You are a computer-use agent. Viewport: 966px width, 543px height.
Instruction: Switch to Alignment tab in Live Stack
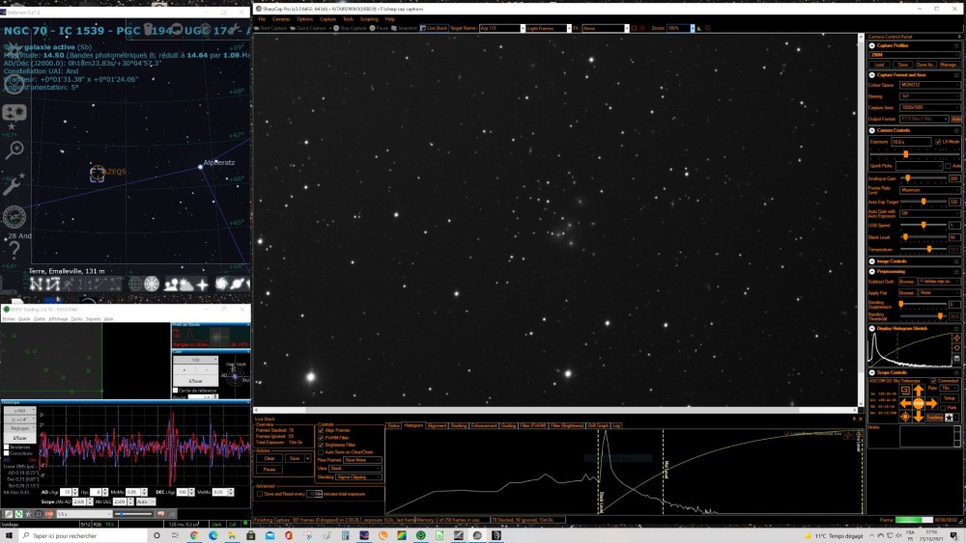click(x=437, y=425)
